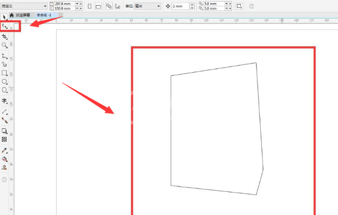Click the new document tab button
Screen dimensions: 338x215
(x=61, y=14)
